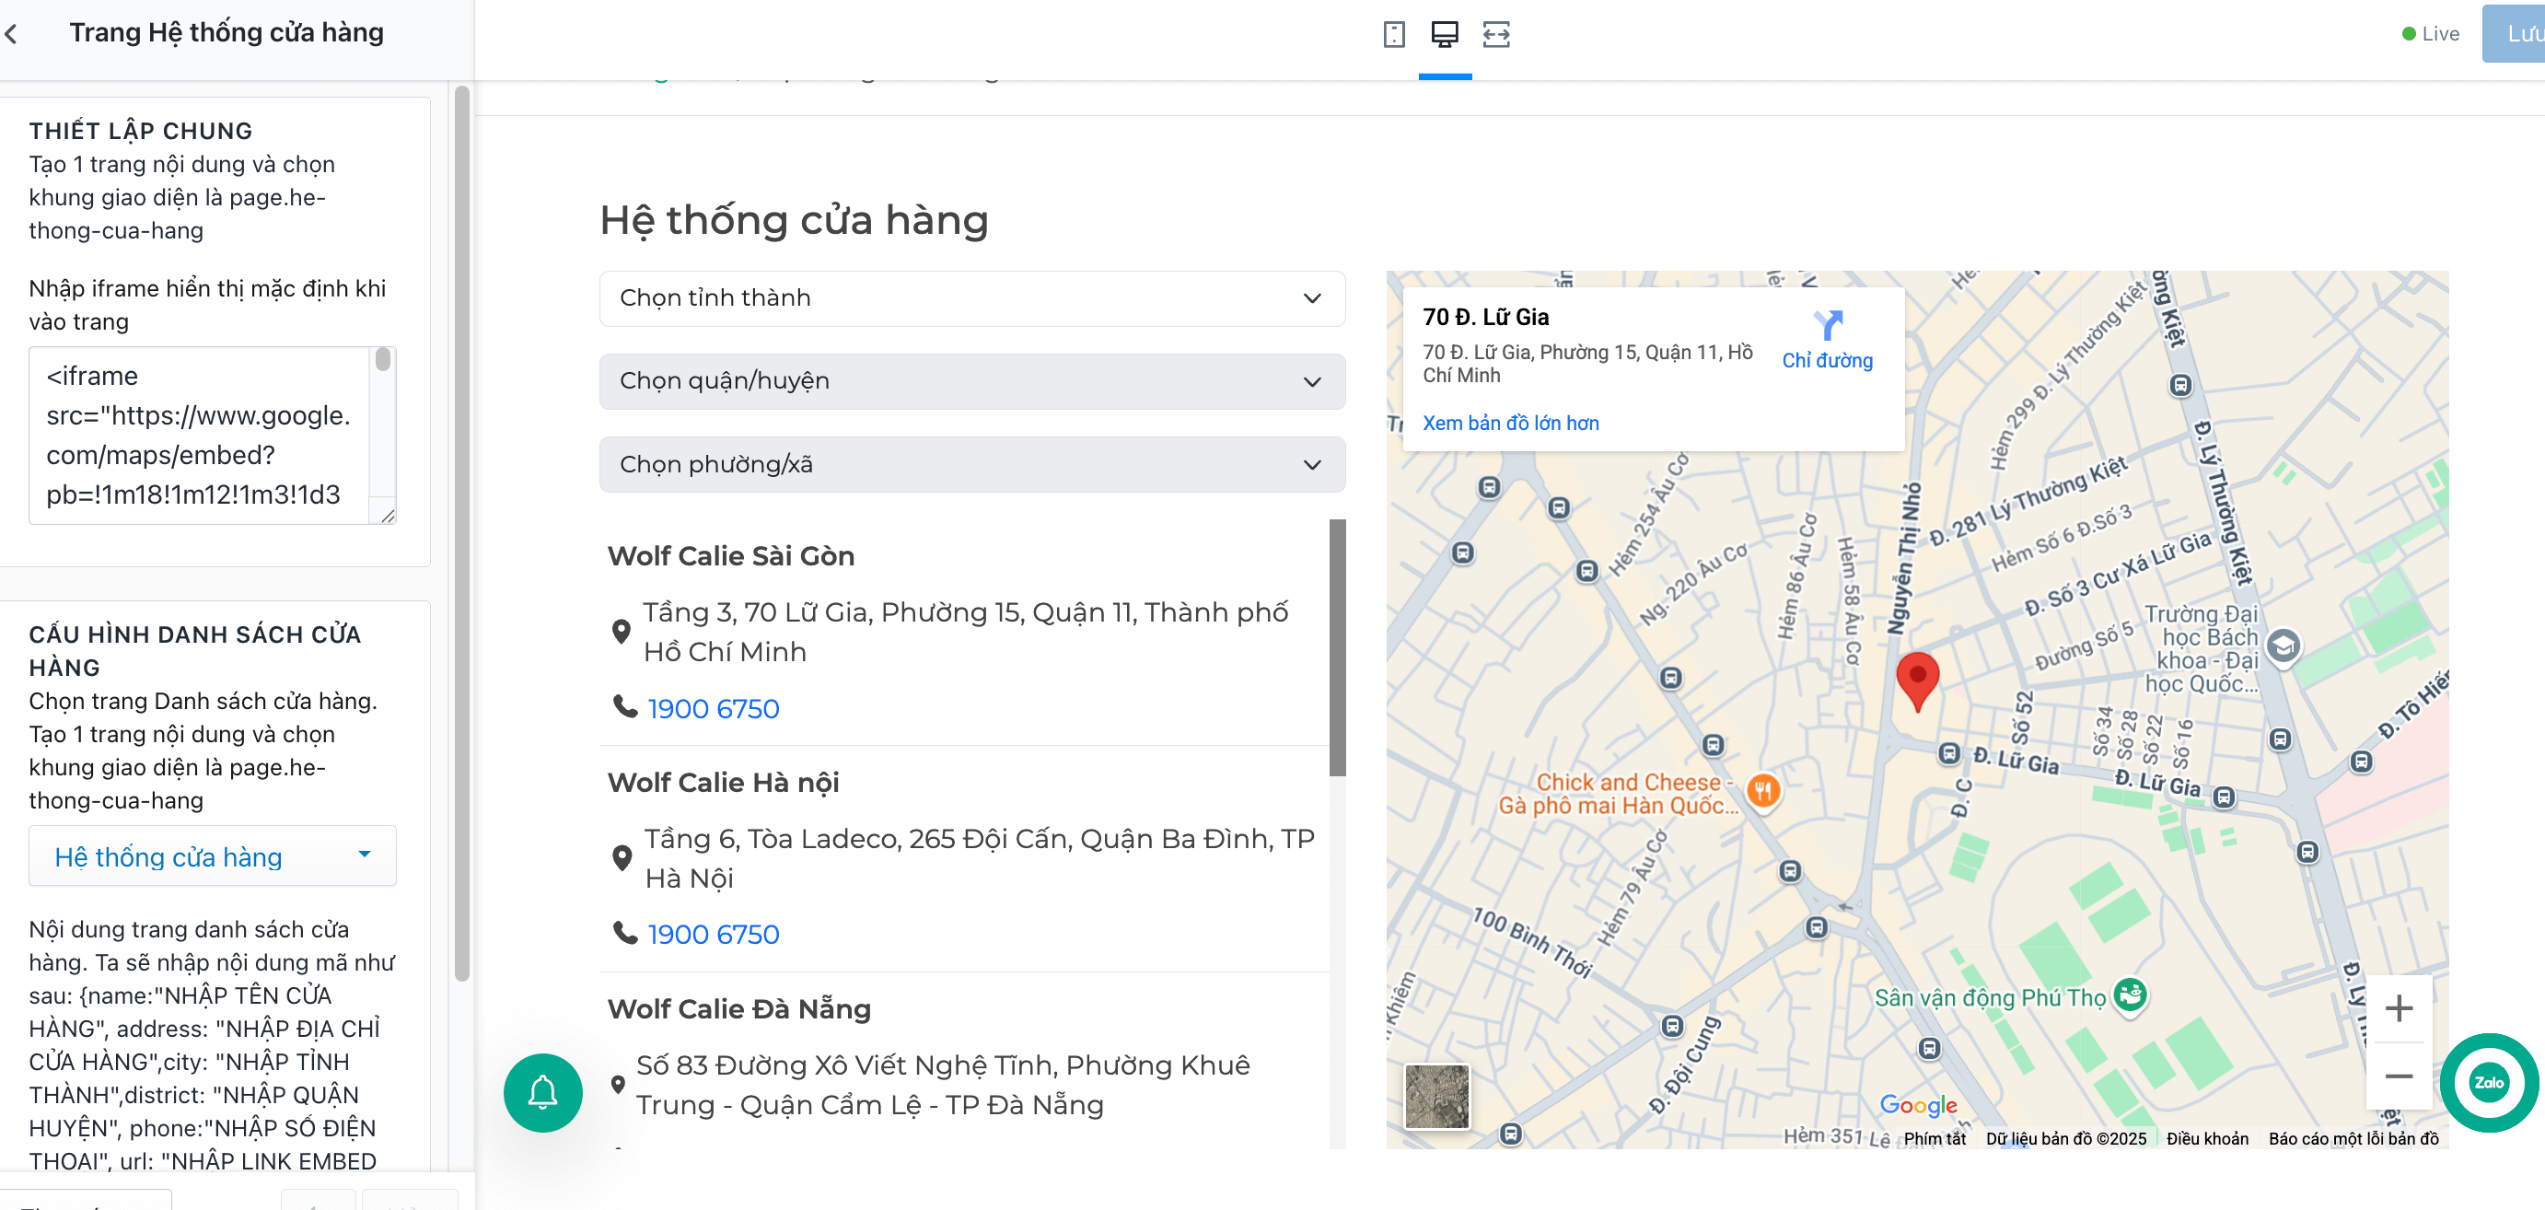Click phone icon under Wolf Calie Sài Gòn
Image resolution: width=2545 pixels, height=1210 pixels.
point(624,707)
